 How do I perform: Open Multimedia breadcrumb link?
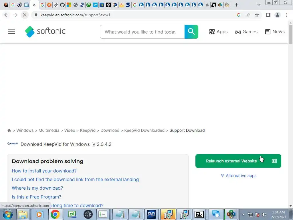point(49,130)
